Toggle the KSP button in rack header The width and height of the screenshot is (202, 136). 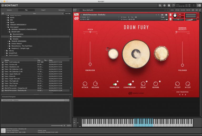[x=193, y=10]
